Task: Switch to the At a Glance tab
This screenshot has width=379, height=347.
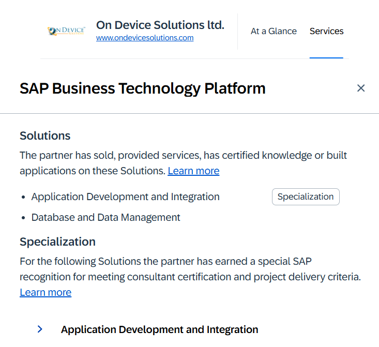Action: (x=274, y=31)
